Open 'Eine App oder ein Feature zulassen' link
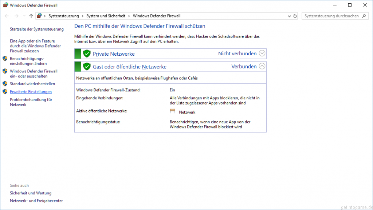Viewport: 373px width, 210px height. pyautogui.click(x=35, y=46)
